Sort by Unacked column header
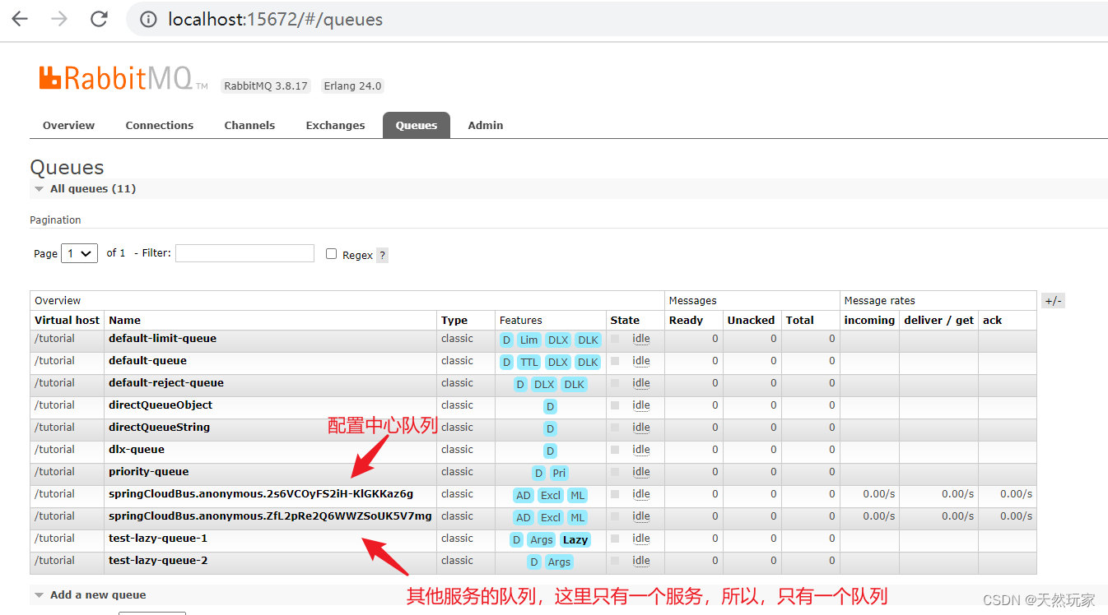Image resolution: width=1108 pixels, height=615 pixels. [751, 320]
